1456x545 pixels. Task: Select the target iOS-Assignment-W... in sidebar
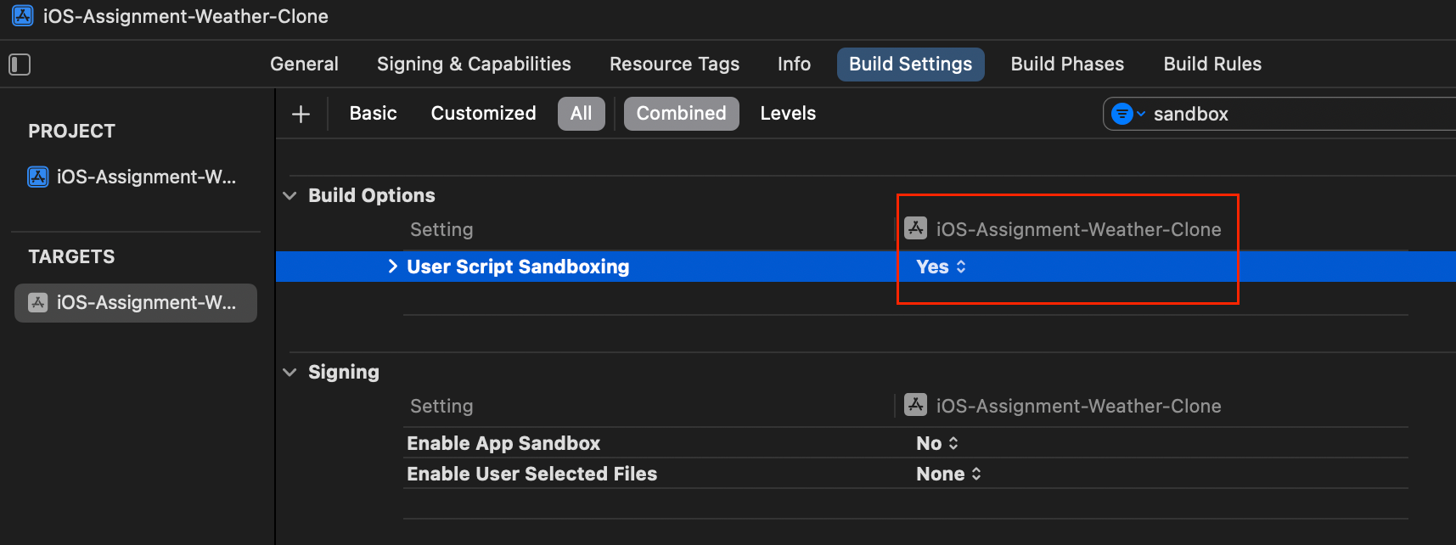136,303
